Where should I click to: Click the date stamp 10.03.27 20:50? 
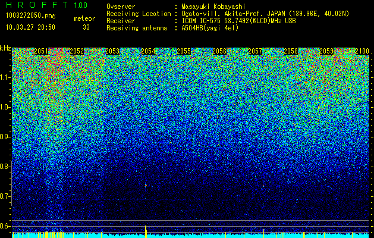[30, 27]
